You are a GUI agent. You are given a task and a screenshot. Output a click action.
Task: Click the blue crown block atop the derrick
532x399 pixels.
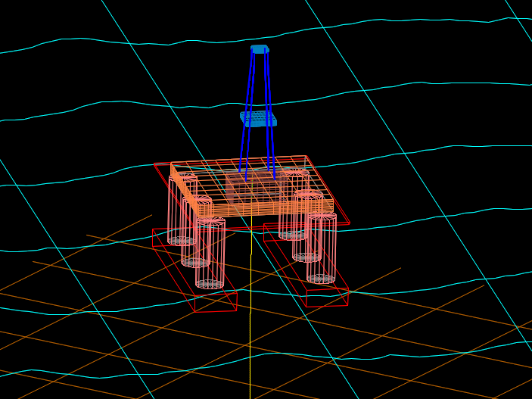(x=260, y=49)
